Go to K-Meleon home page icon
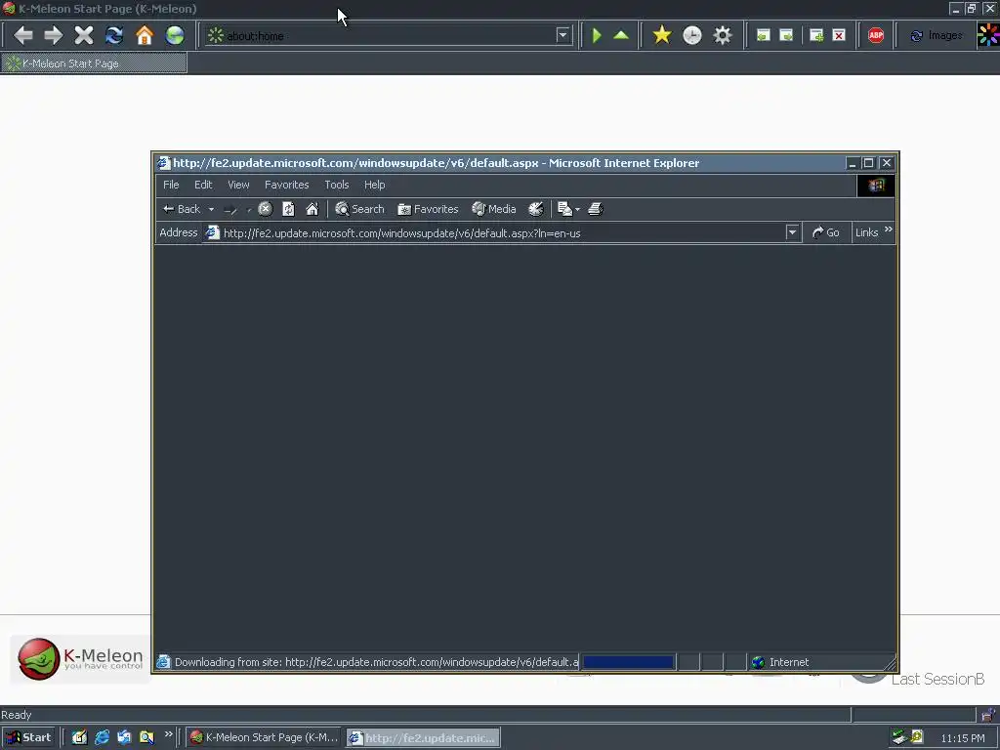Screen dimensions: 1000x750 145,35
